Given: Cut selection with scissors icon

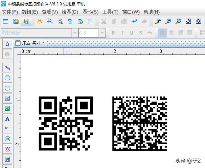Looking at the screenshot, I should pos(104,21).
